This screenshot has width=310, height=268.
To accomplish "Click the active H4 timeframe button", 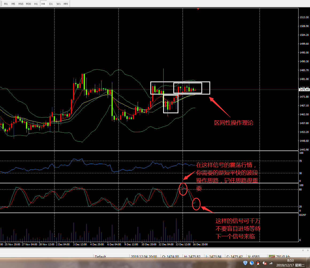I will point(43,4).
